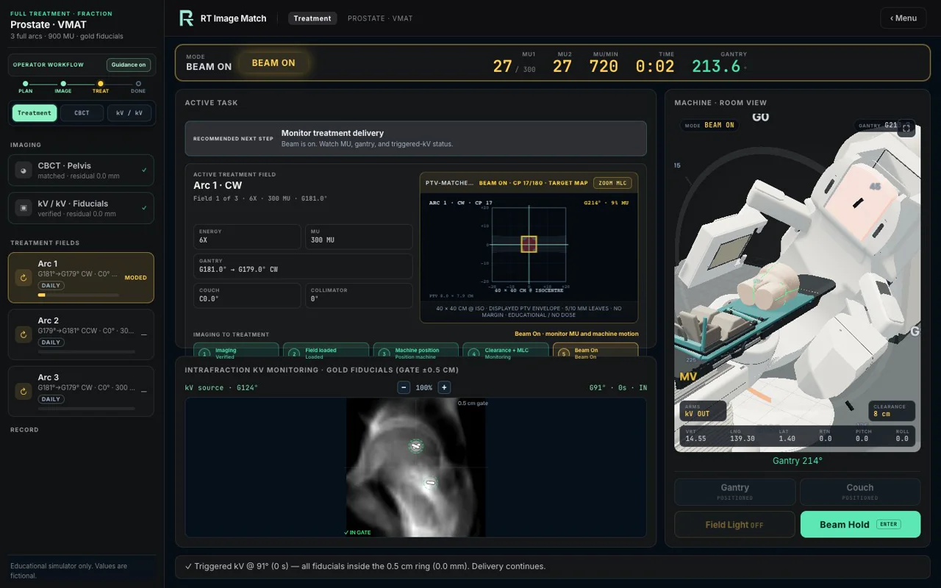Click the Collimator 0° field
This screenshot has width=941, height=588.
tap(359, 295)
